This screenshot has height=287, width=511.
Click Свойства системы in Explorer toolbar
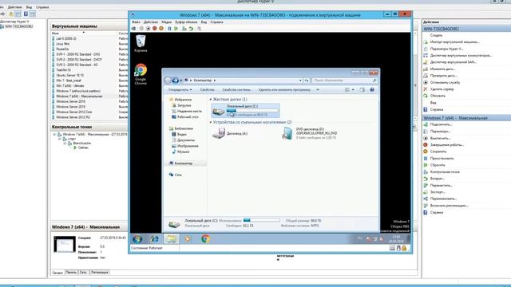coord(236,90)
